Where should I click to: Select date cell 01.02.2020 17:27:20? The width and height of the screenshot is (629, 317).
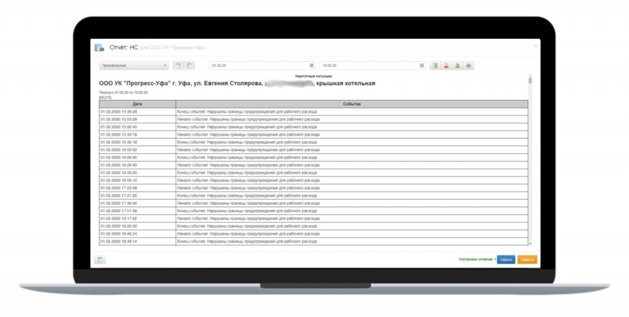[x=137, y=195]
